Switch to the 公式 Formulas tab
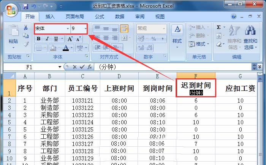Image resolution: width=266 pixels, height=165 pixels. pos(100,17)
